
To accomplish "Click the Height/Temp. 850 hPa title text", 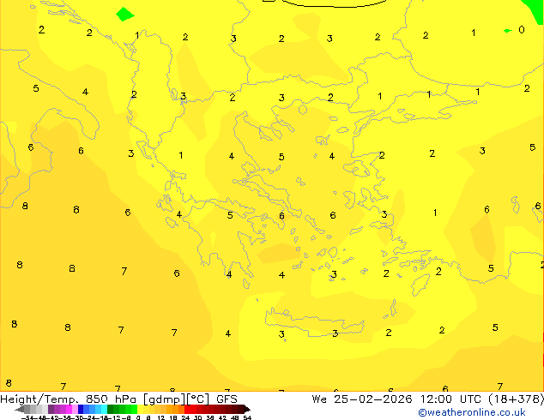I will coord(68,399).
